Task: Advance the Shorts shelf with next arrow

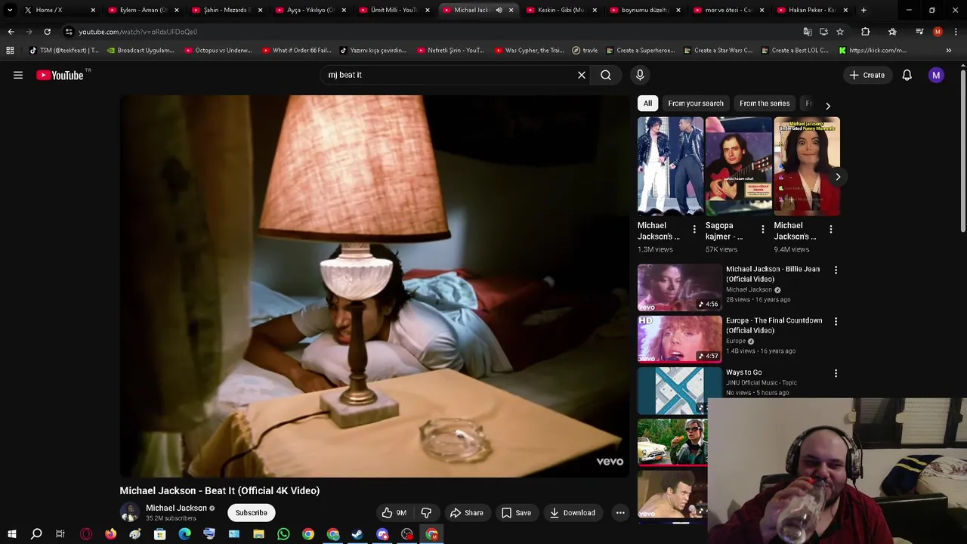Action: tap(837, 177)
